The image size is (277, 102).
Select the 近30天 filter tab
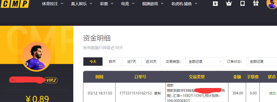tap(151, 62)
